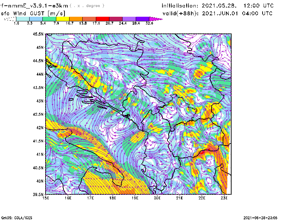Screen dimensions: 285x220
Task: Click the 'sfc Wind GUST [m/s]' title
Action: click(x=33, y=14)
